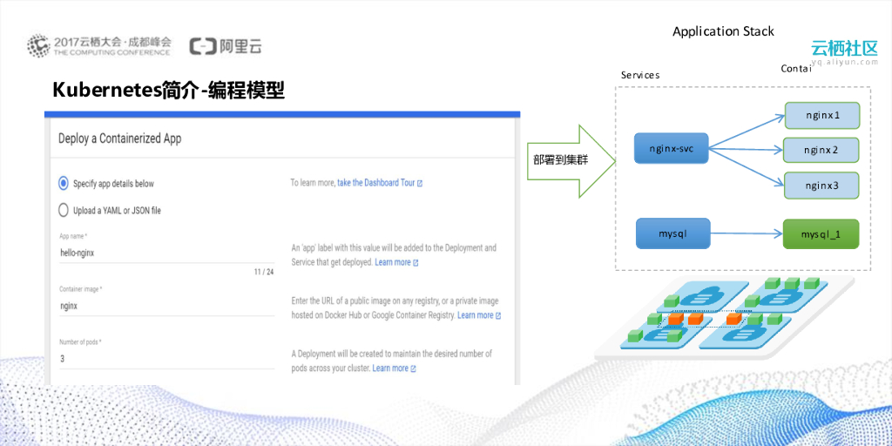Image resolution: width=892 pixels, height=446 pixels.
Task: Open Learn more link for Deployment pods
Action: point(390,368)
